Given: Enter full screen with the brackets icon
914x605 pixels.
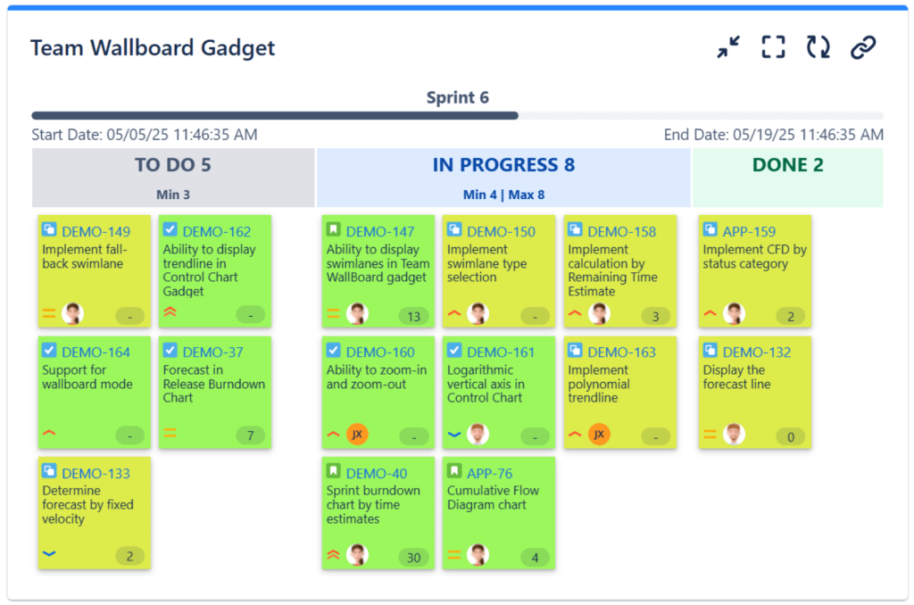Looking at the screenshot, I should (x=773, y=47).
